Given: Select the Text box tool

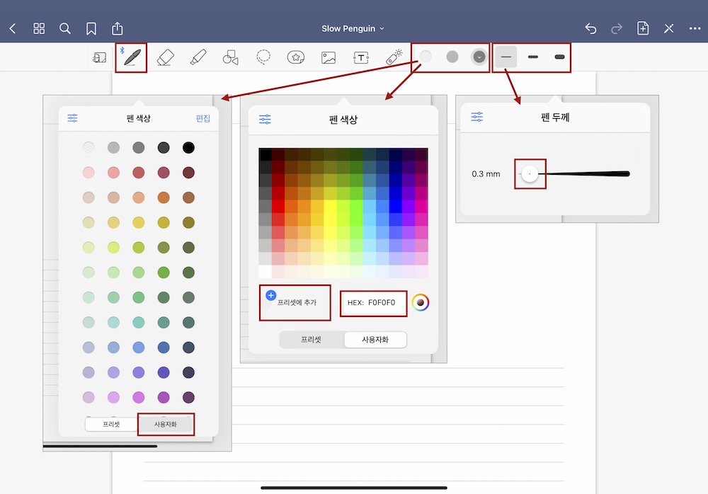Looking at the screenshot, I should 361,57.
